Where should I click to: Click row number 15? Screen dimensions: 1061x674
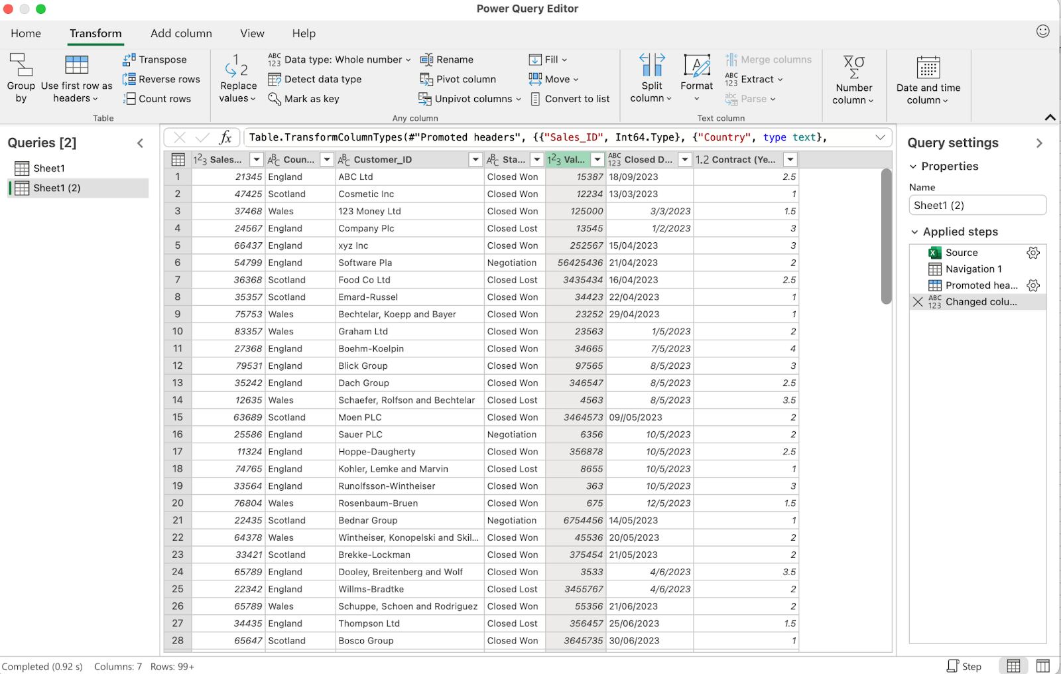point(178,417)
